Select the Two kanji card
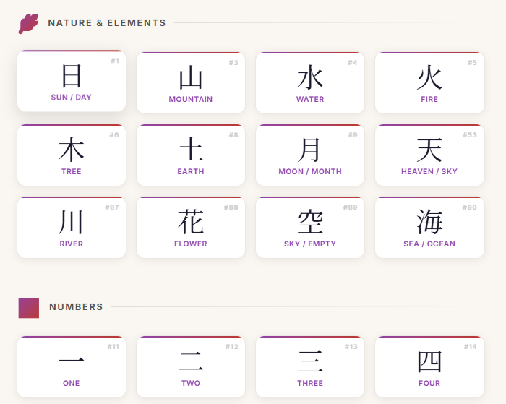Viewport: 506px width, 404px height. pos(191,366)
